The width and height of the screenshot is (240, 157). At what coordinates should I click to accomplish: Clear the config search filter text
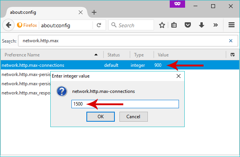[x=231, y=41]
